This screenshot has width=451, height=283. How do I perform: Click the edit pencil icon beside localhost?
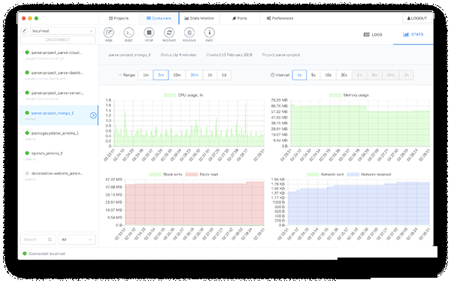point(24,31)
